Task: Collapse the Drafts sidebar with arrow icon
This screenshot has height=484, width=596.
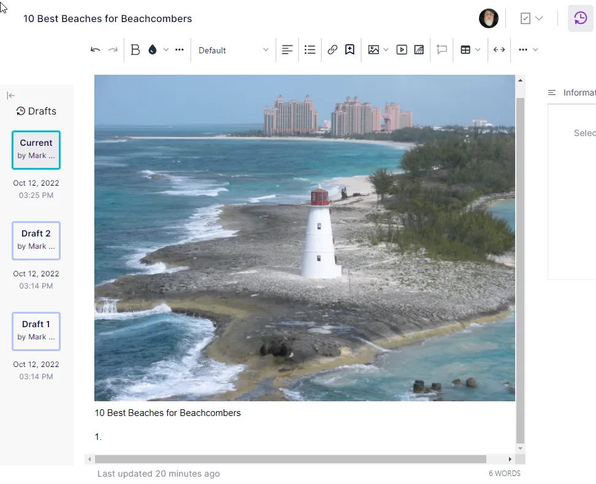Action: click(10, 96)
